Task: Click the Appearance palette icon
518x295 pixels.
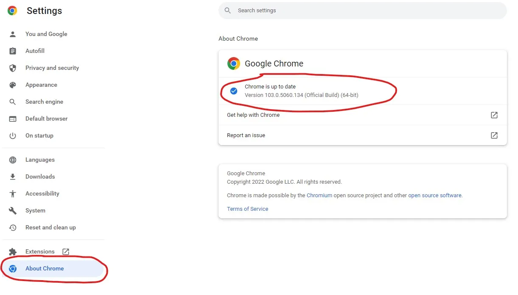Action: pyautogui.click(x=13, y=85)
